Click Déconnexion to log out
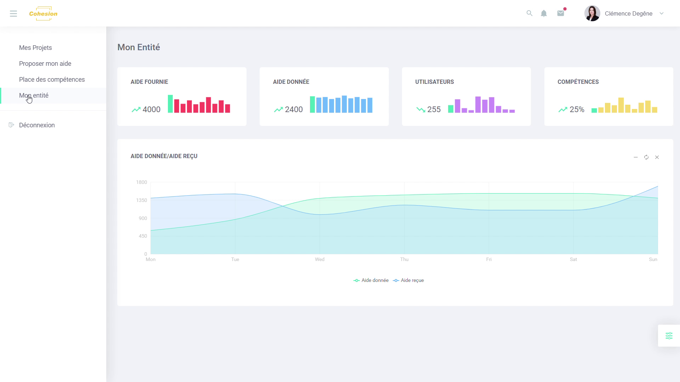 tap(36, 125)
